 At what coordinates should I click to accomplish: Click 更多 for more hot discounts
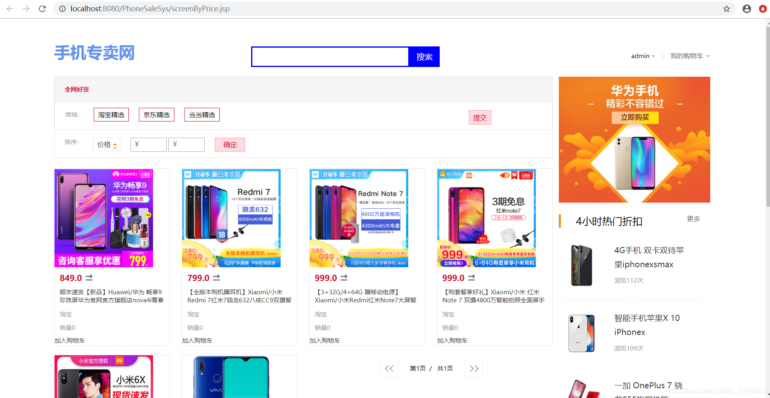click(x=693, y=219)
